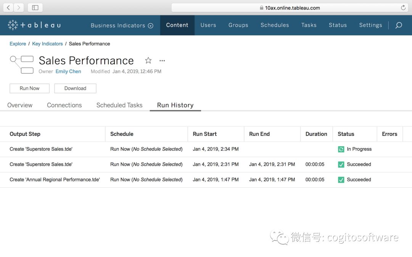Open the Schedules menu
Viewport: 412px width, 257px height.
[x=275, y=25]
